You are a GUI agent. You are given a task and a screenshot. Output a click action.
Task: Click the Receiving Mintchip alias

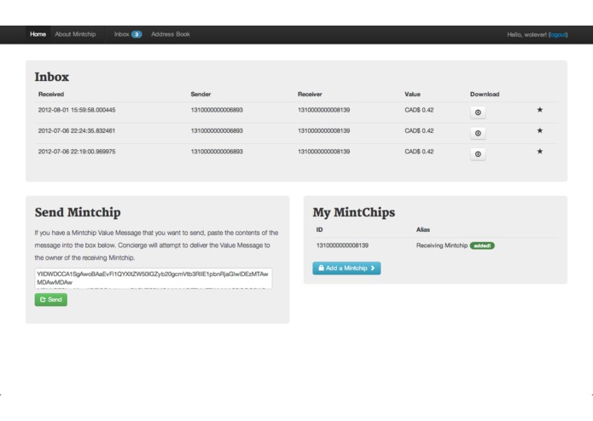tap(442, 245)
